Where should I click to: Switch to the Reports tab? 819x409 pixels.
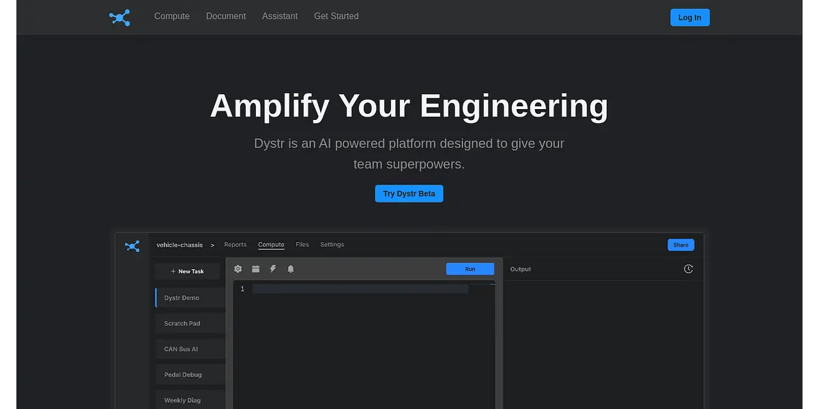(235, 245)
